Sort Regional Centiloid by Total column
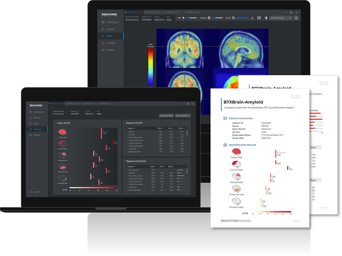 [153, 166]
